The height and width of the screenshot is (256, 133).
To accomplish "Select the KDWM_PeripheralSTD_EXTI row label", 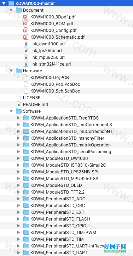I will pyautogui.click(x=58, y=212).
